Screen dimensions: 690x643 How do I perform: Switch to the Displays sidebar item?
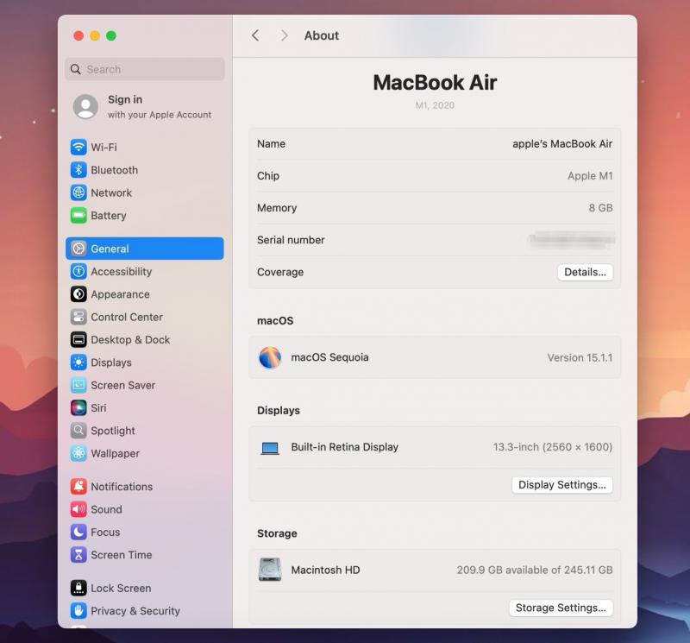point(111,362)
